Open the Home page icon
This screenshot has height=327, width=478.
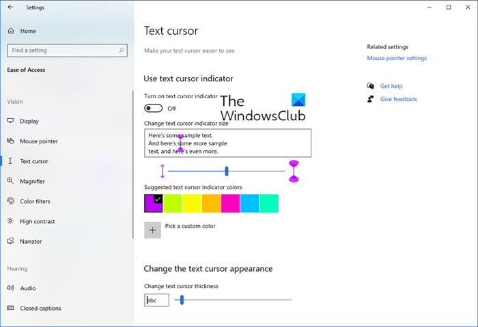(11, 31)
